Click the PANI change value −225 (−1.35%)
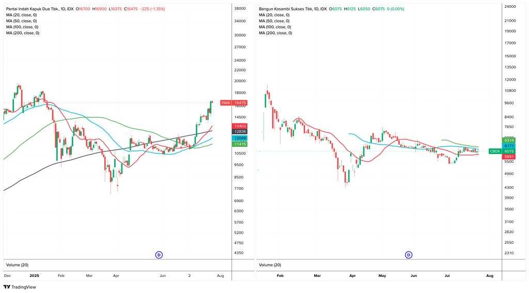 pos(152,9)
